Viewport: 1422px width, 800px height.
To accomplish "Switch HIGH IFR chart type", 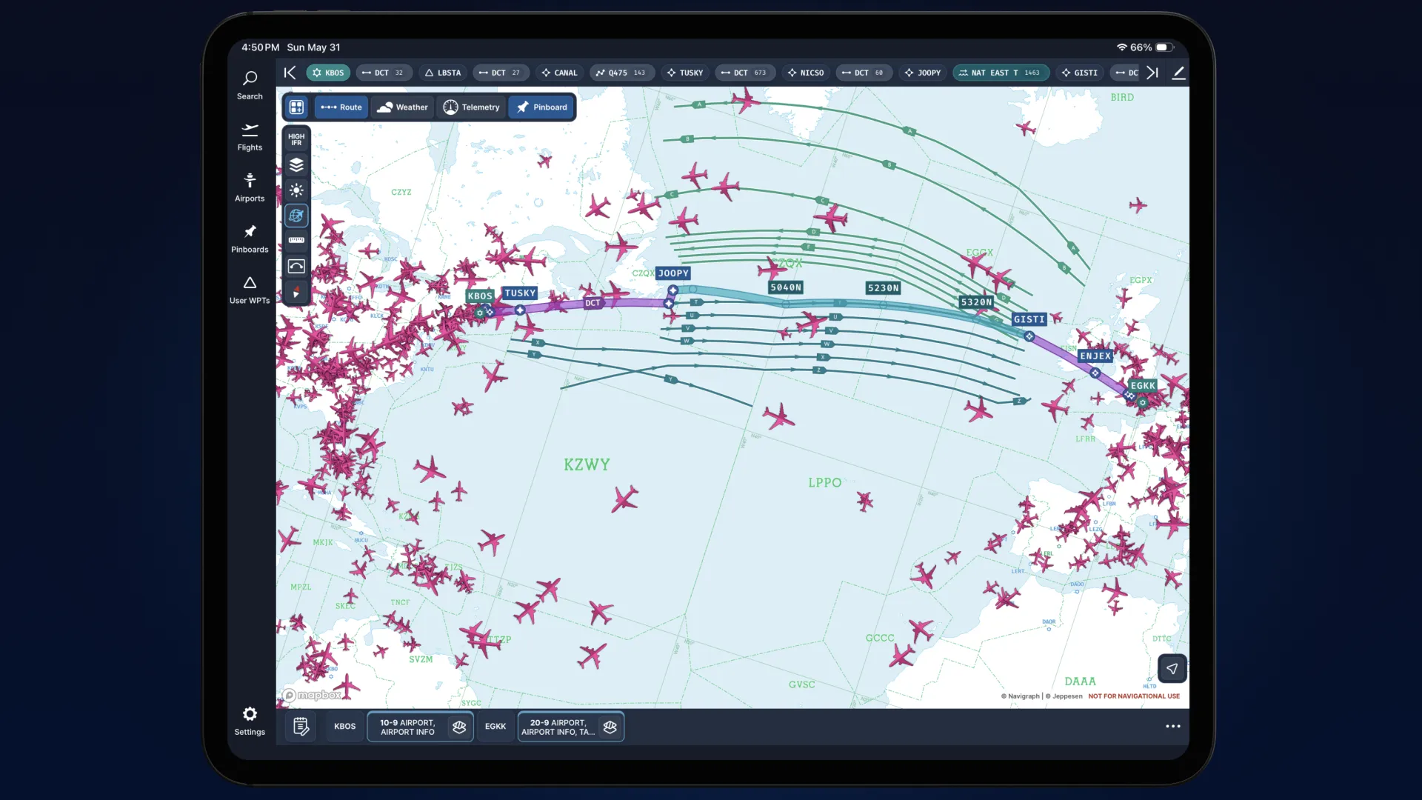I will [296, 139].
